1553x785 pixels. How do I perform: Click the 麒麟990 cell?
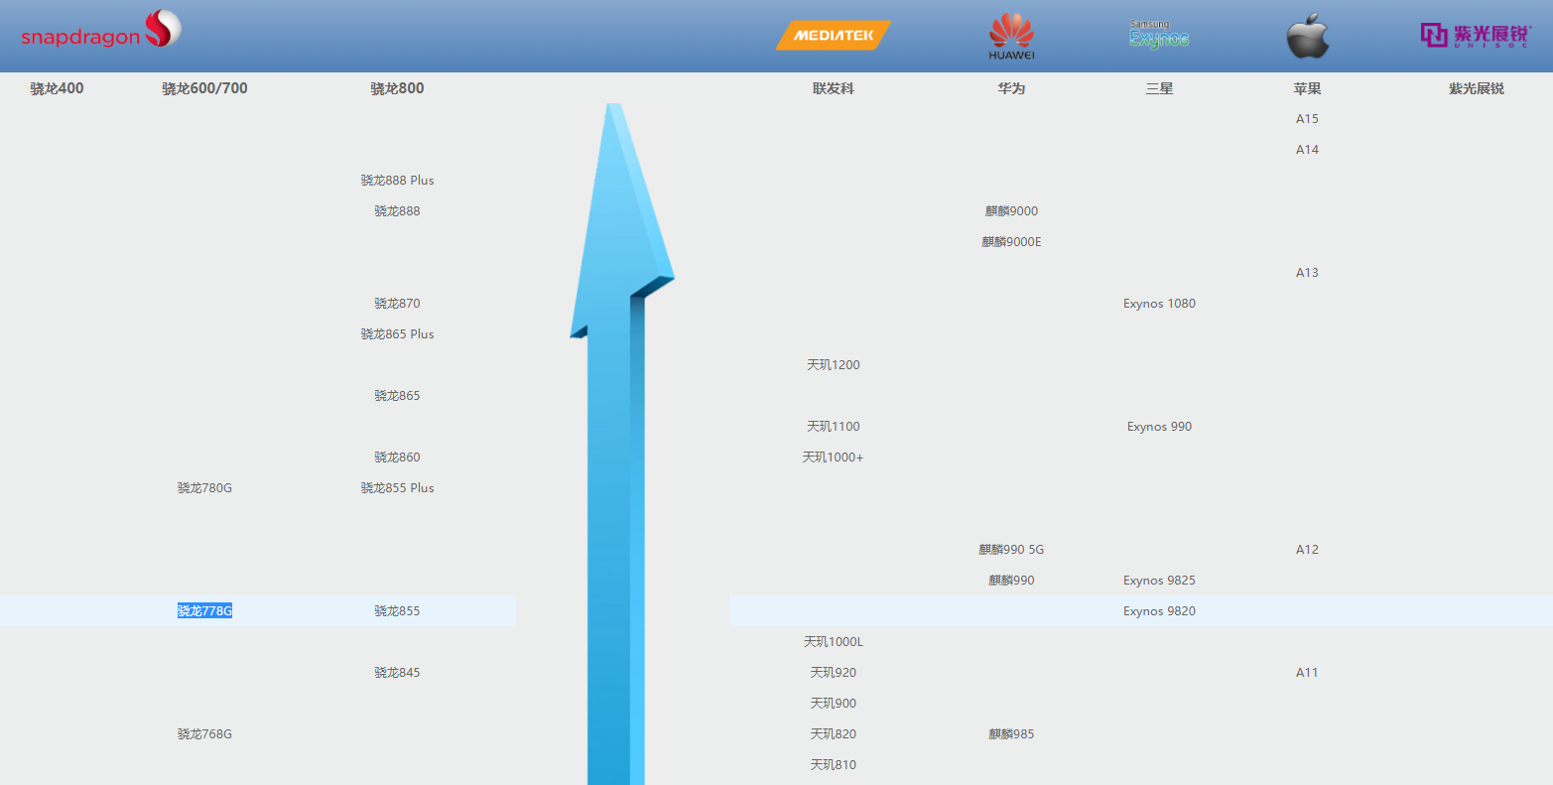[1011, 581]
